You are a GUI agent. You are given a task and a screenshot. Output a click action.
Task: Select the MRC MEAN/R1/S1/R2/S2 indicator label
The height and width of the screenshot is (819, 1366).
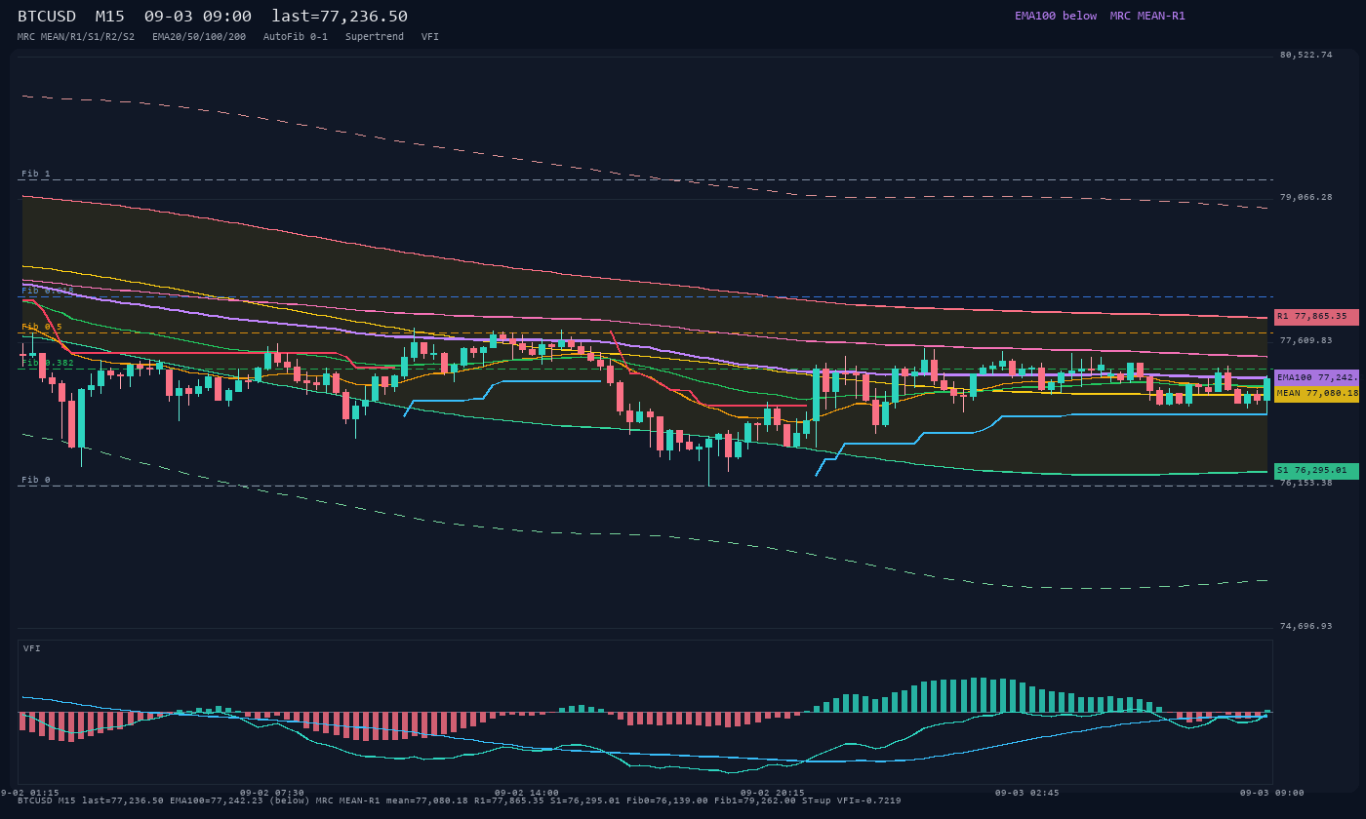click(76, 37)
